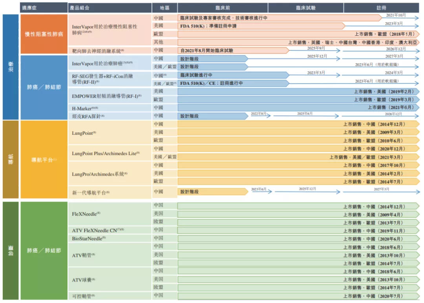
Task: Click 上市銷售，中國（2020年6月）BioStarNeedle bar
Action: pyautogui.click(x=298, y=239)
